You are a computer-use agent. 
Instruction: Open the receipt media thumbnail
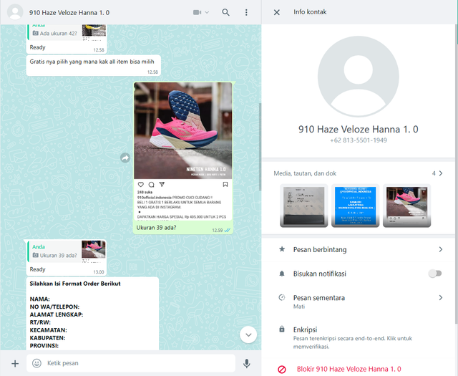click(303, 206)
